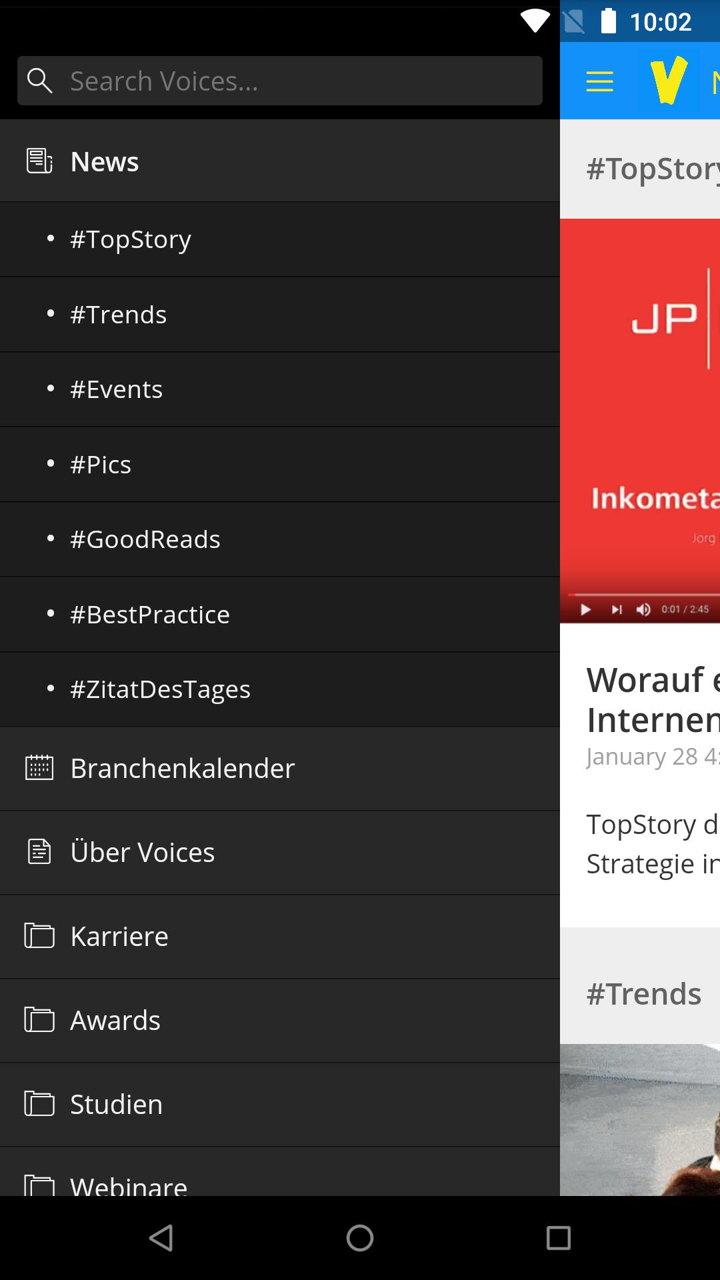
Task: Click the yellow Voices logo
Action: 669,81
